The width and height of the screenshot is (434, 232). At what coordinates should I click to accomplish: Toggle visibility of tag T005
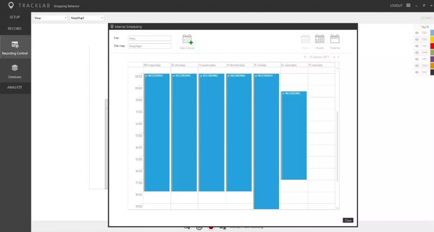pos(417,59)
